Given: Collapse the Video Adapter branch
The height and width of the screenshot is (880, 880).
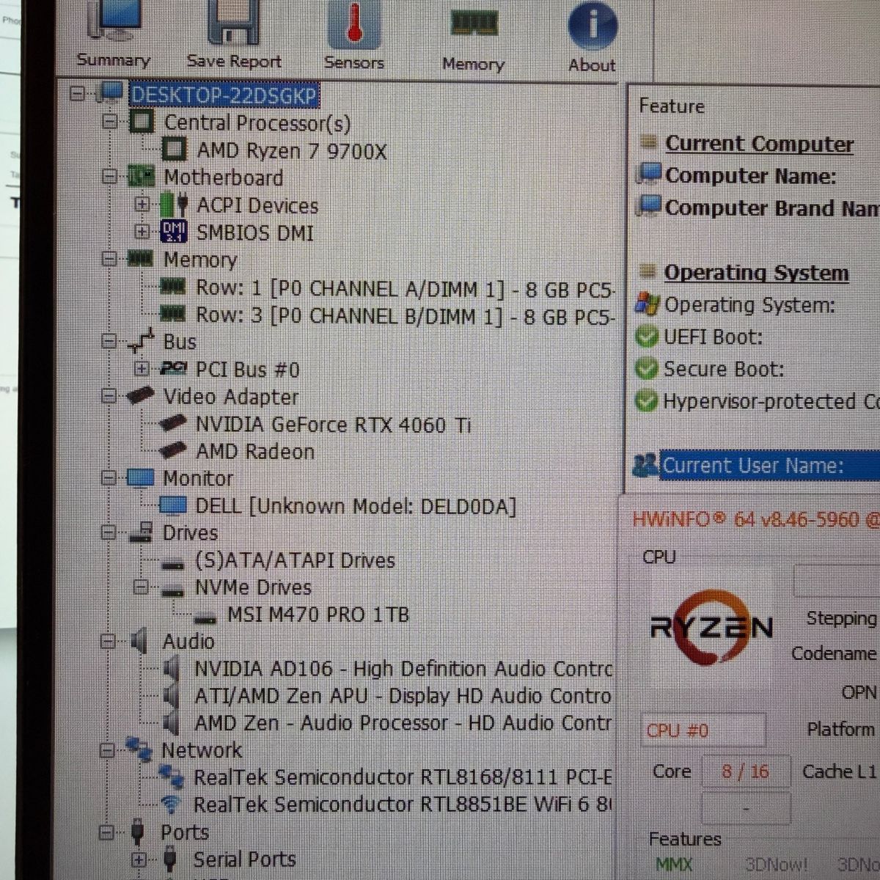Looking at the screenshot, I should point(110,396).
